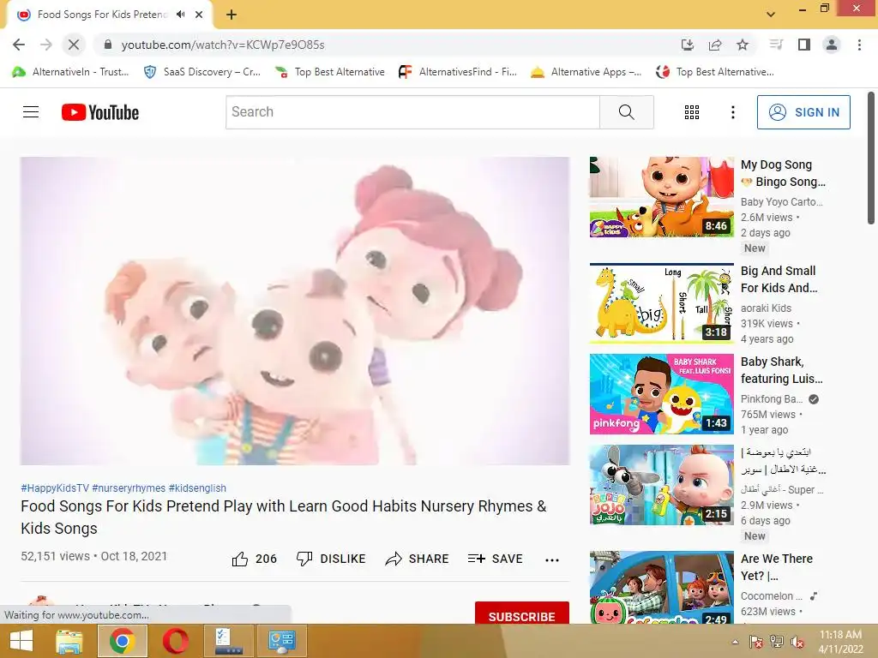Click share this page icon
The image size is (878, 658).
click(x=715, y=45)
